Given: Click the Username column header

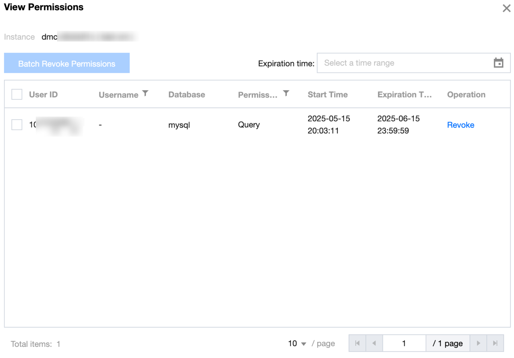Looking at the screenshot, I should coord(118,95).
